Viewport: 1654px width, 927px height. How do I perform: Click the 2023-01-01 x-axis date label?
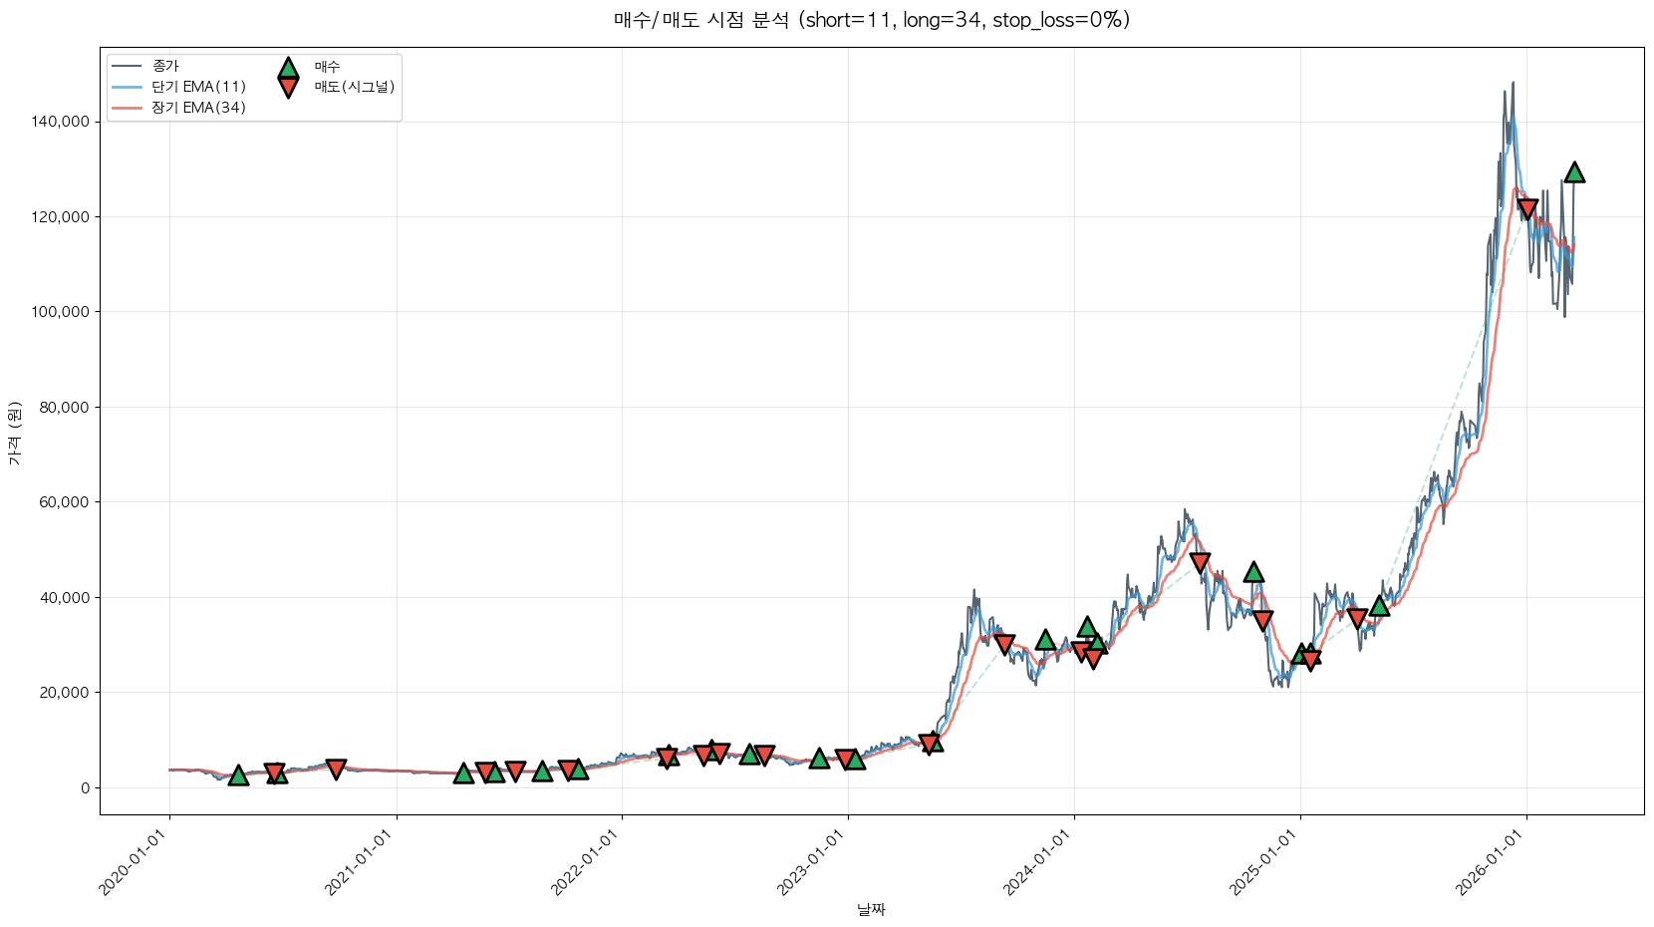click(811, 862)
